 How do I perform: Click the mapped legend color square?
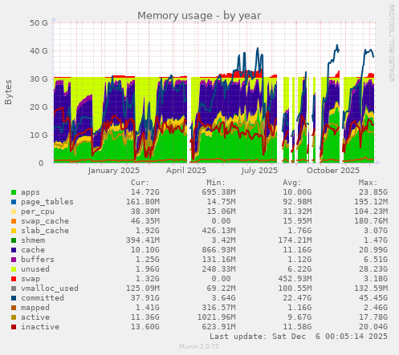pos(14,308)
